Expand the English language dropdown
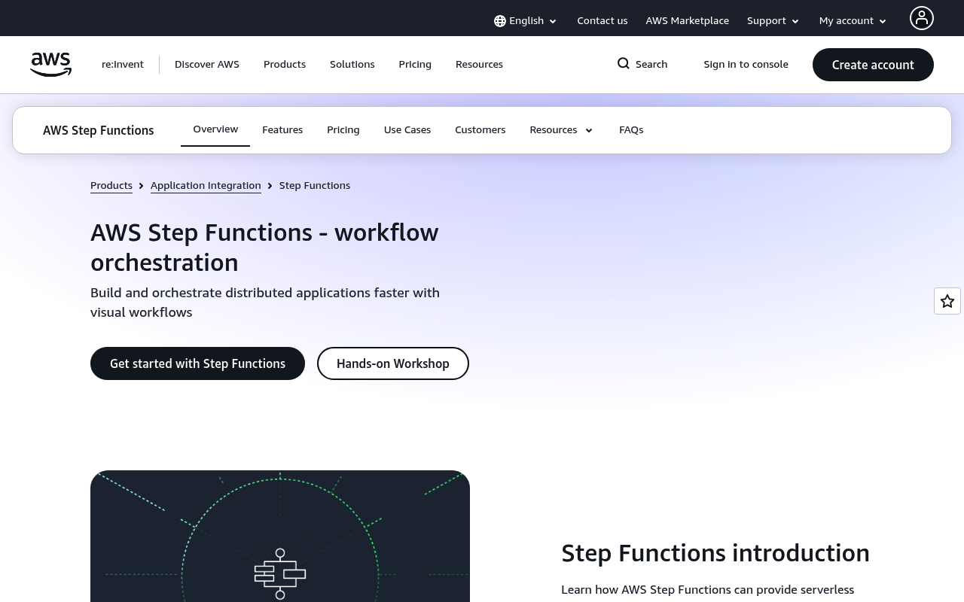Screen dimensions: 964x602 coord(526,21)
